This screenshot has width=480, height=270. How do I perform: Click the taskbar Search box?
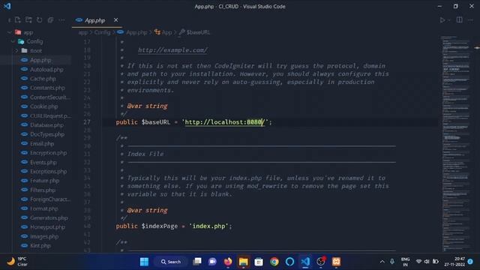(x=171, y=262)
